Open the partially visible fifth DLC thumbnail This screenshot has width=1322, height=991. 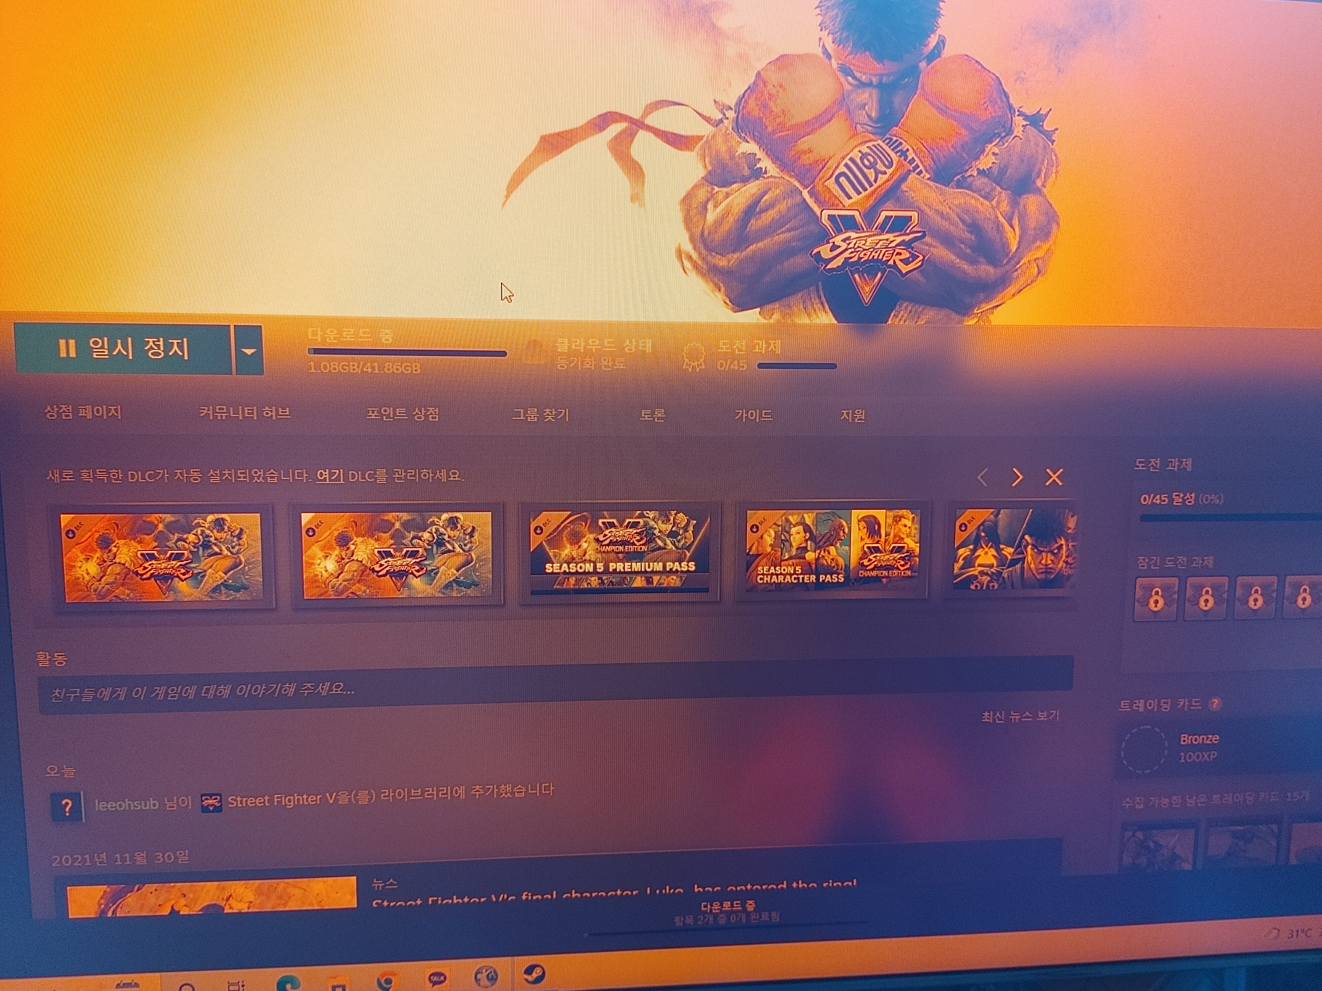pos(1015,548)
